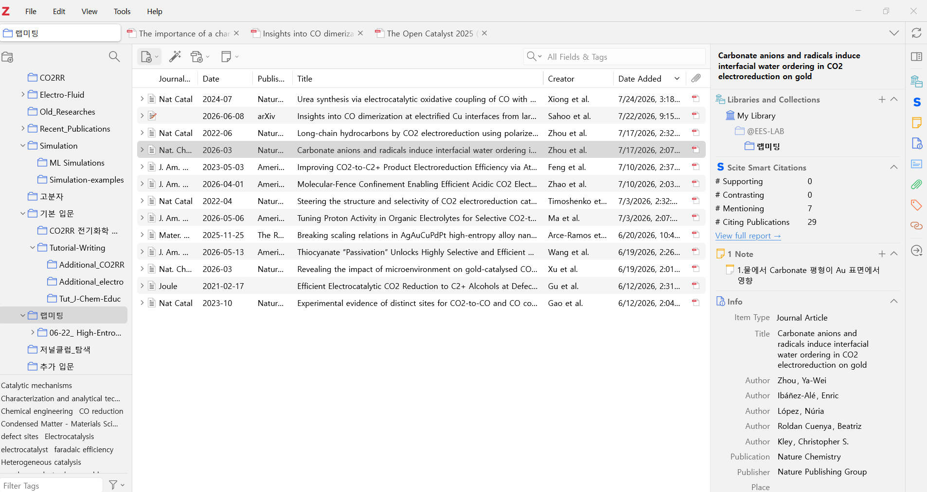This screenshot has height=492, width=927.
Task: Expand the 06-22_ High-Entro... subcollection
Action: [33, 332]
